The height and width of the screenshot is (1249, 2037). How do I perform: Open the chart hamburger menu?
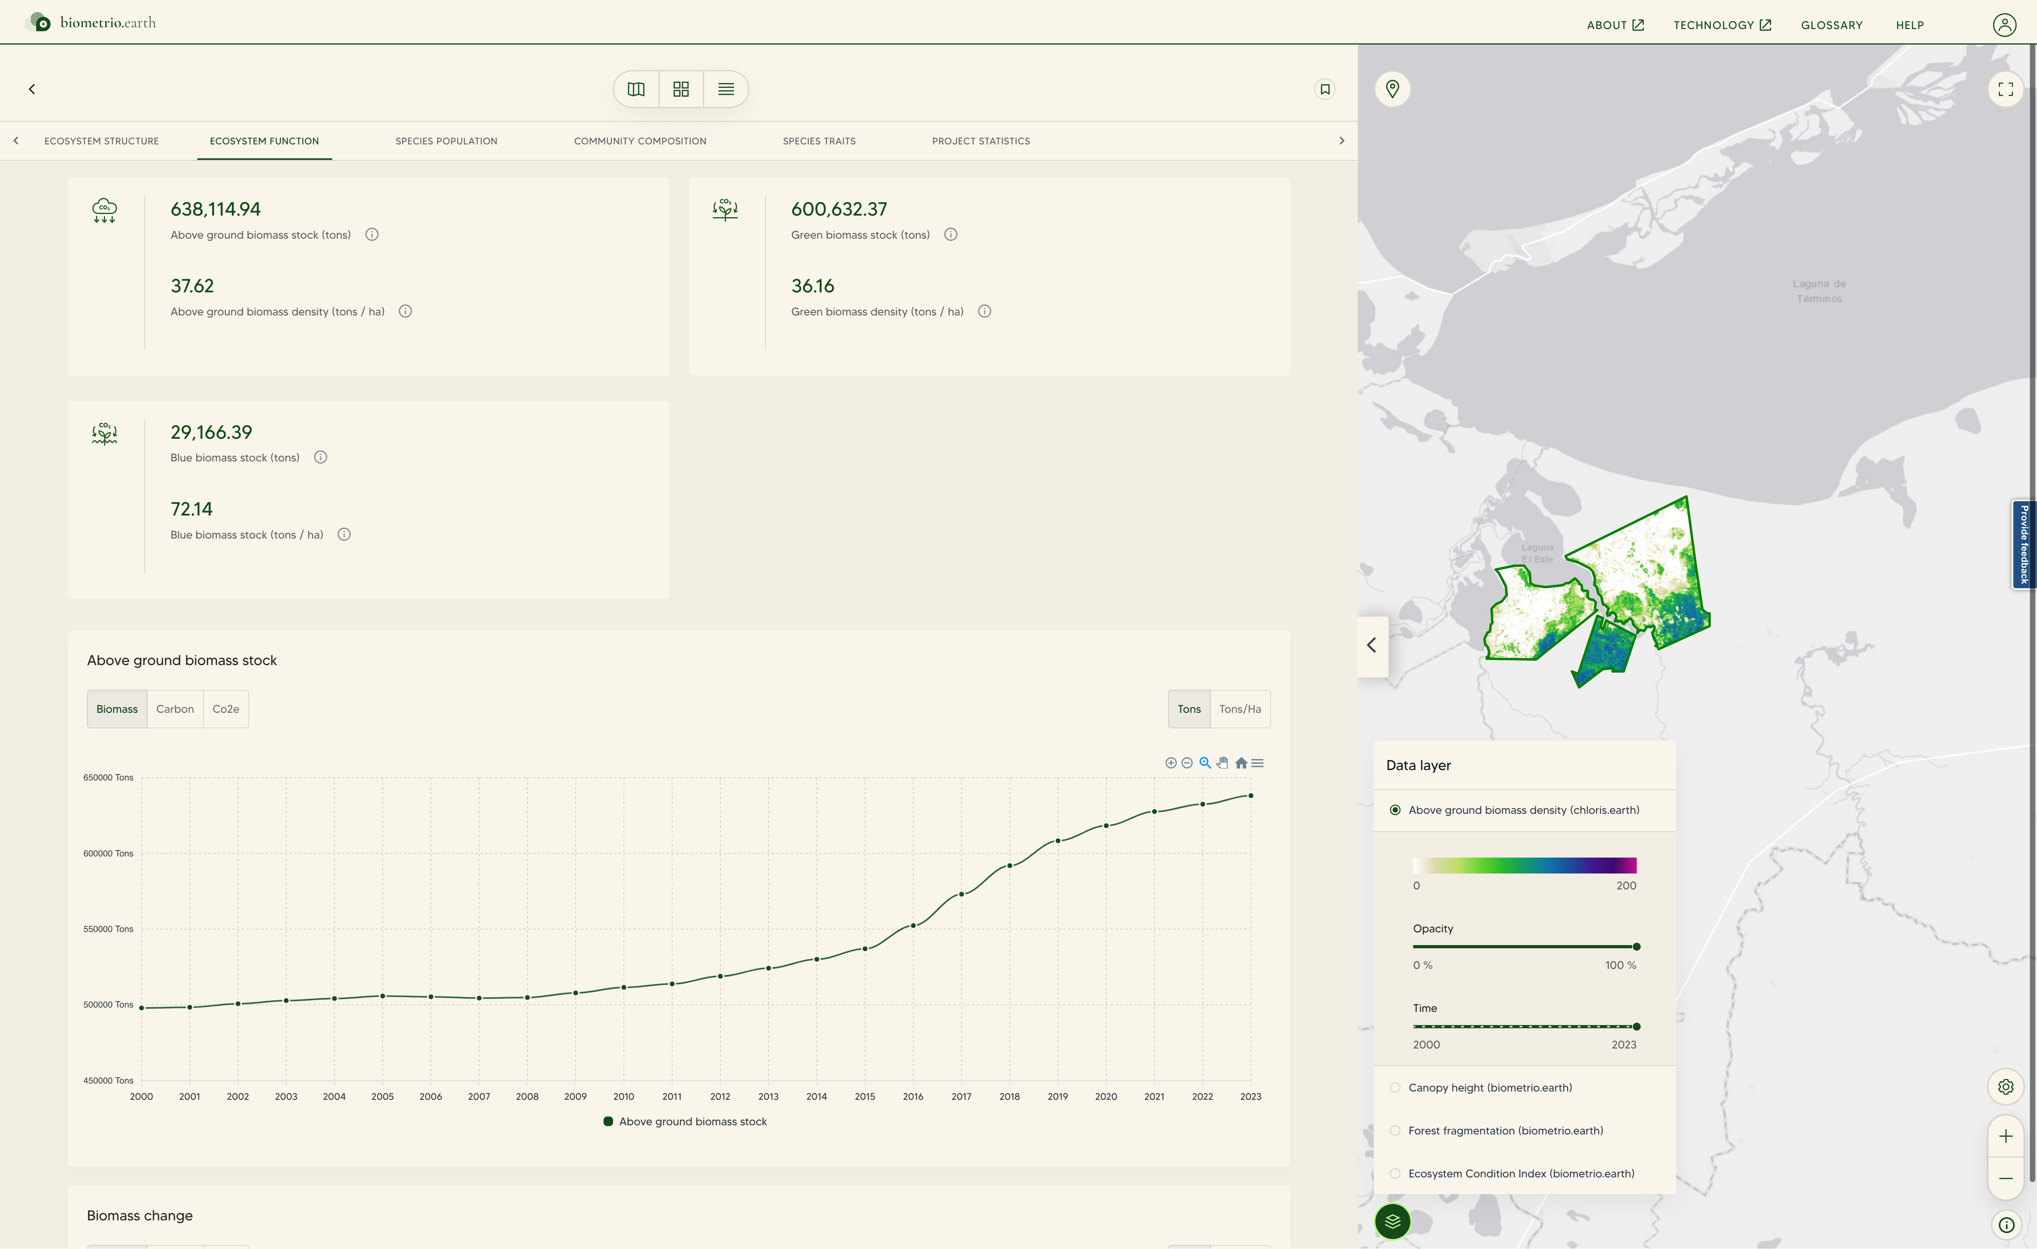coord(1258,763)
